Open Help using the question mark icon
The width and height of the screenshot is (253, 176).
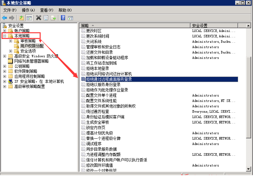63,18
